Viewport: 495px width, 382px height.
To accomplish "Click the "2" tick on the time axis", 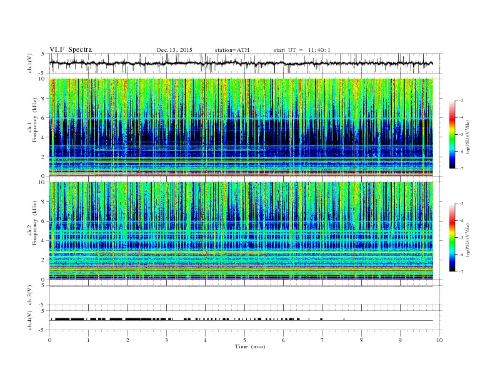I will coord(127,340).
